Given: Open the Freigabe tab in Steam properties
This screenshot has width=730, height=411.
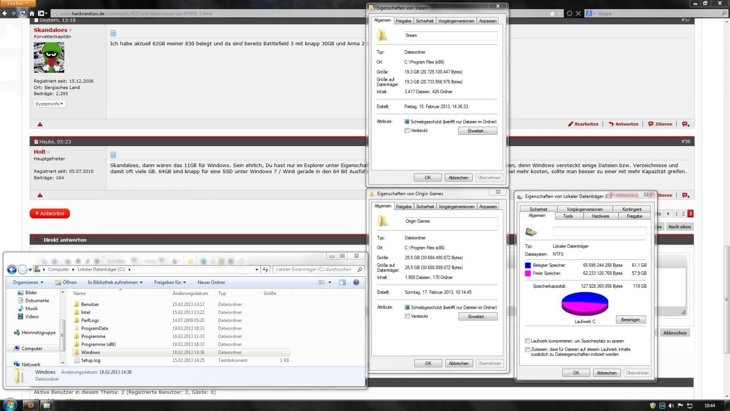Looking at the screenshot, I should pos(403,21).
